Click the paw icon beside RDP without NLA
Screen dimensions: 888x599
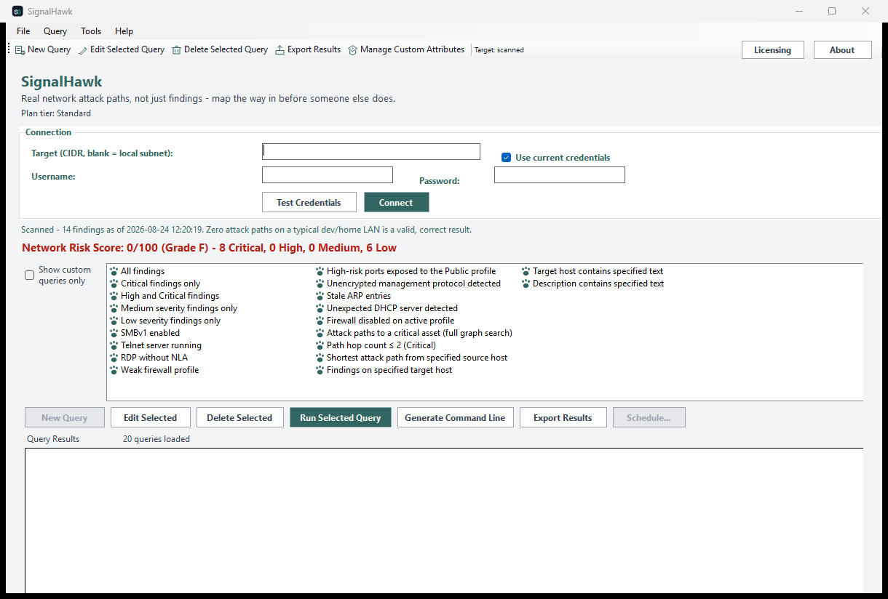[x=114, y=358]
